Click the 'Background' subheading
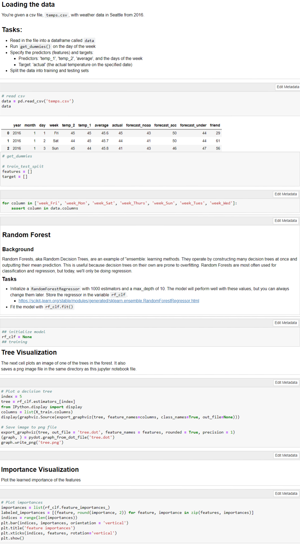Viewport: 300px width, 544px height. click(x=18, y=249)
